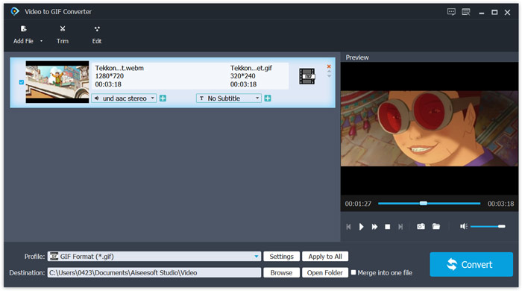Fast forward the preview

[374, 227]
